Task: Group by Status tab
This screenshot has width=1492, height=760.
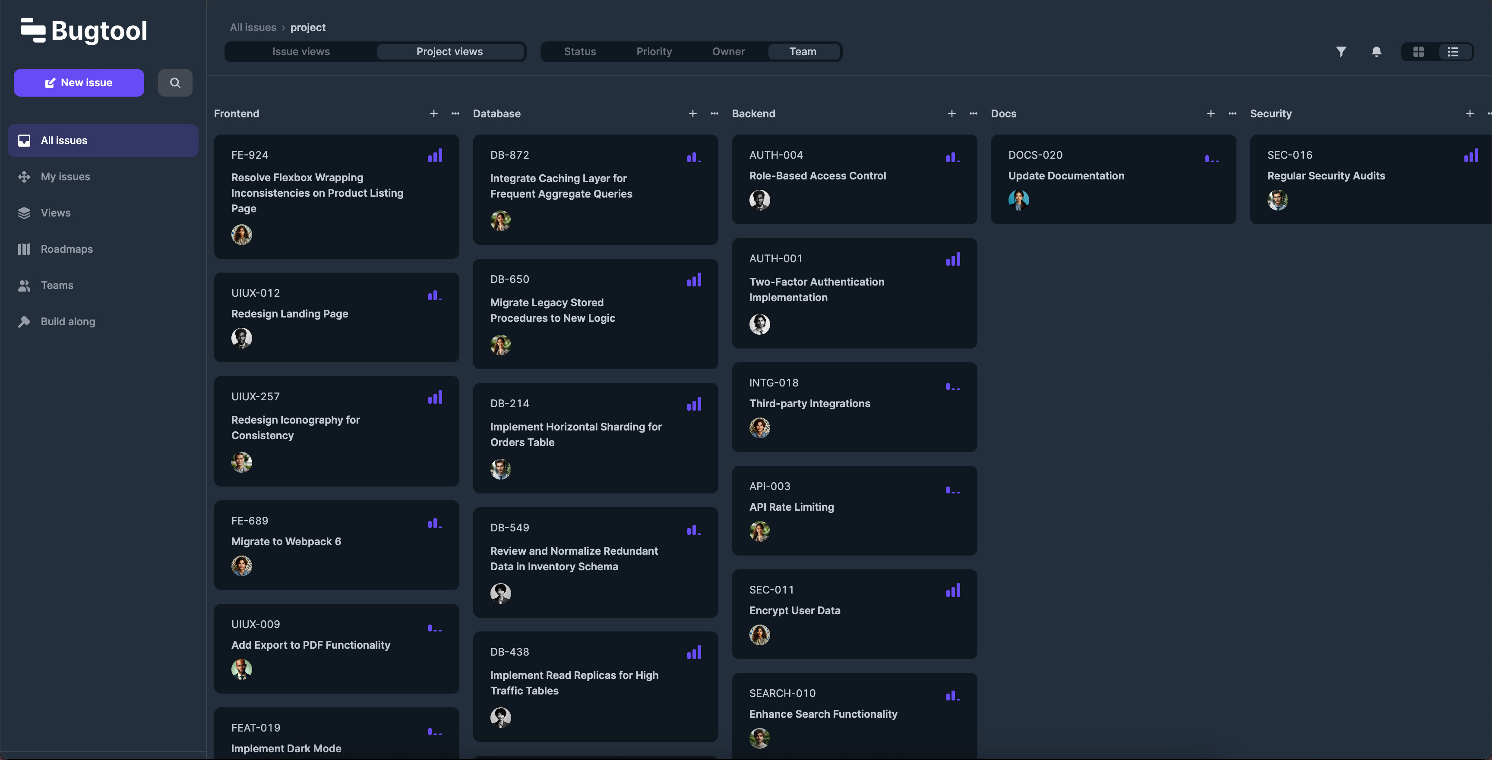Action: coord(580,51)
